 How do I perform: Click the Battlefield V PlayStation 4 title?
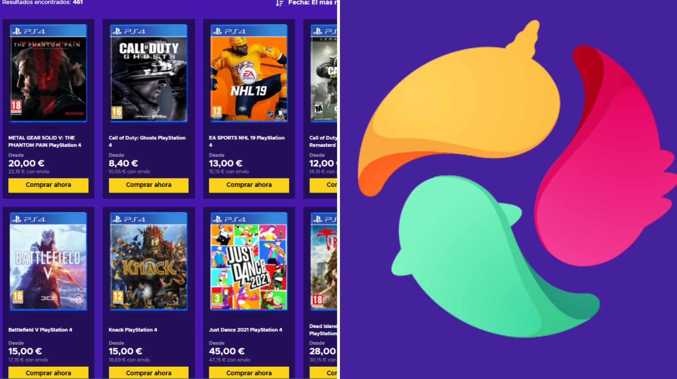[x=40, y=330]
